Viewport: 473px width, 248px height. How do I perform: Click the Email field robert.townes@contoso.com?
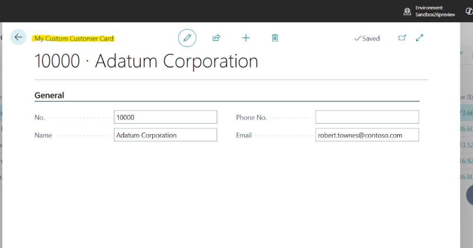[x=367, y=135]
